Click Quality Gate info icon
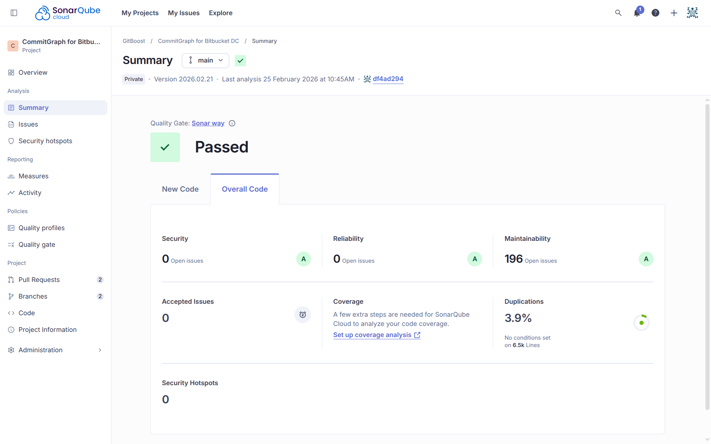This screenshot has height=444, width=711. click(232, 123)
